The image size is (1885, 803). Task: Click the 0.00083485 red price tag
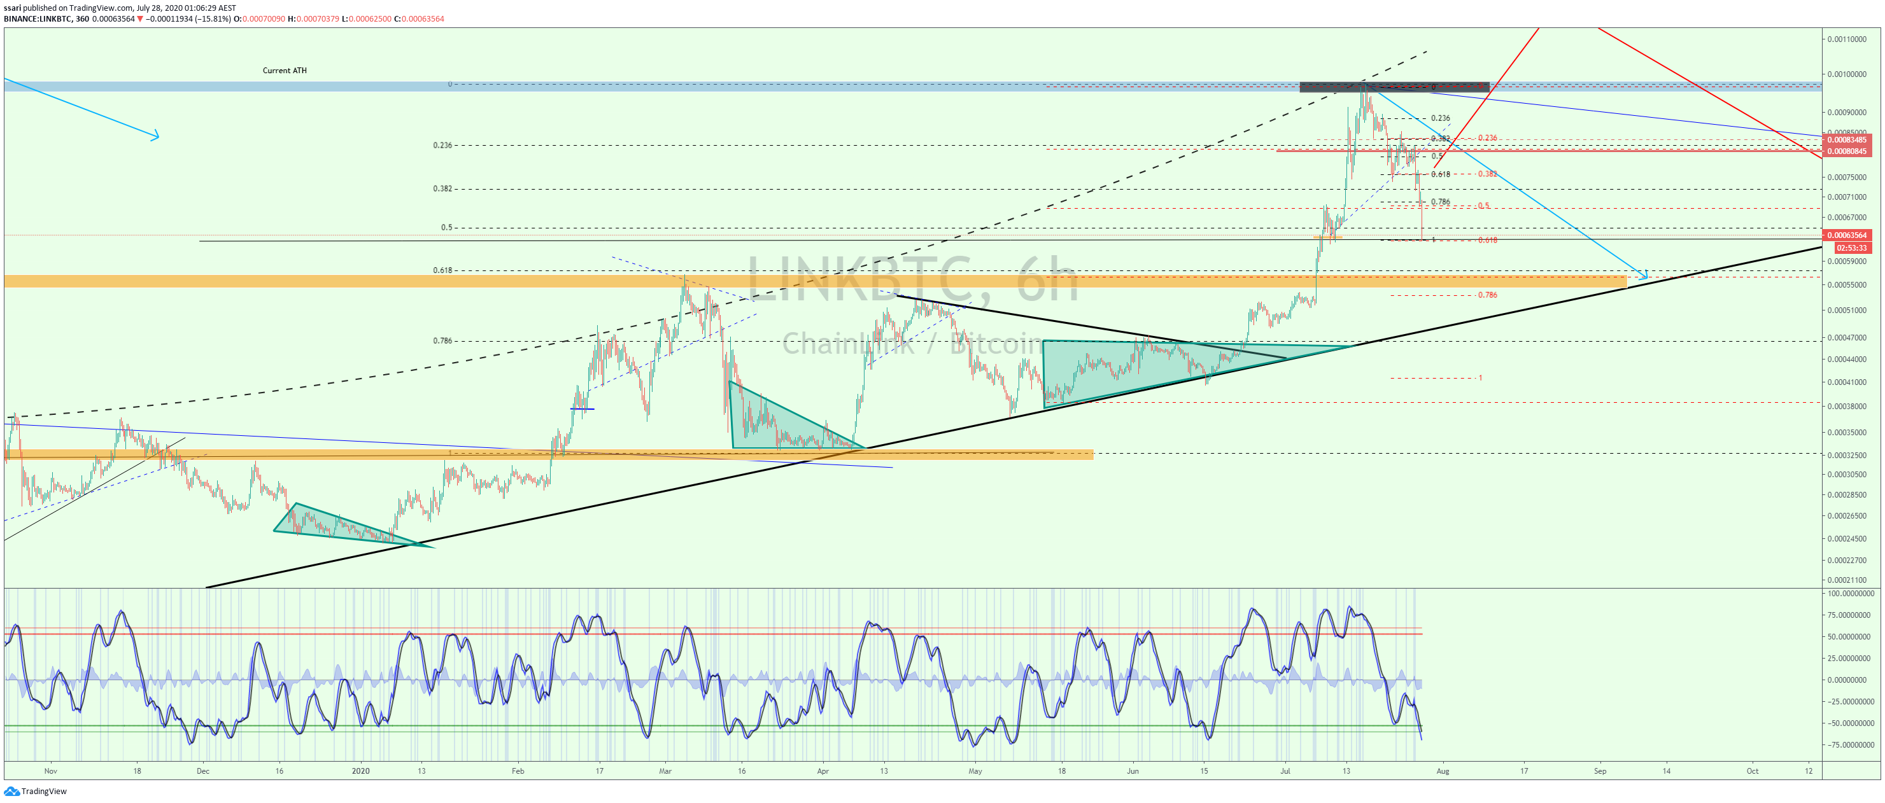pyautogui.click(x=1846, y=140)
